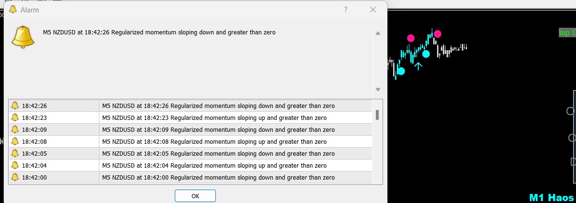Click the top-left pink dot on the chart
Image resolution: width=576 pixels, height=203 pixels.
[x=411, y=38]
